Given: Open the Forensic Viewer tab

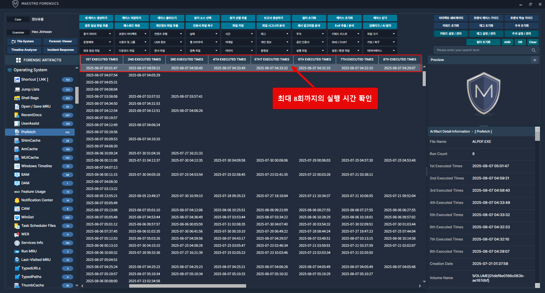Looking at the screenshot, I should point(60,41).
